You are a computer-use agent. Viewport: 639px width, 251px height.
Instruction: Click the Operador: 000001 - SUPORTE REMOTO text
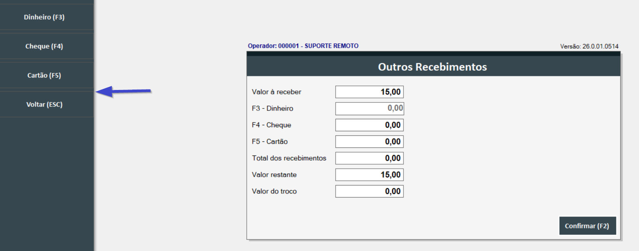tap(303, 46)
